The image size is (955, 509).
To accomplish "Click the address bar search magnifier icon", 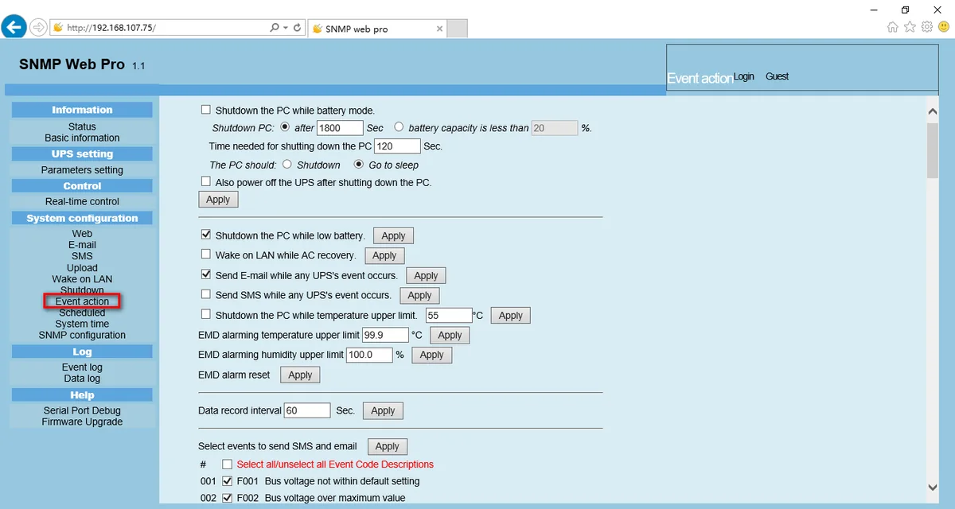I will (x=275, y=27).
